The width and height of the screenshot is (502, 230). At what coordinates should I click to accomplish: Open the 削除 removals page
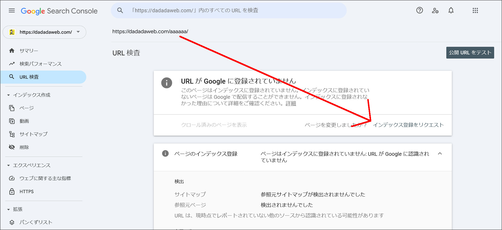pyautogui.click(x=43, y=147)
